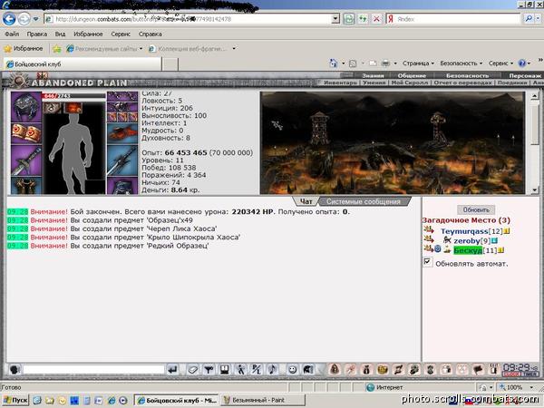Click the red heart bracers equipment slot
544x408 pixels.
(x=26, y=133)
